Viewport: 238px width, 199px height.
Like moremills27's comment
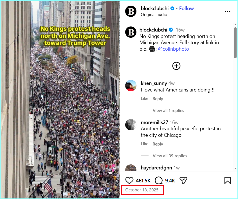point(145,144)
